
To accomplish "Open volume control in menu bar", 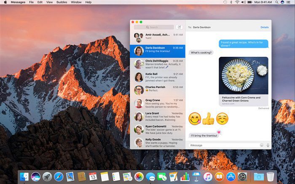I will [x=244, y=2].
